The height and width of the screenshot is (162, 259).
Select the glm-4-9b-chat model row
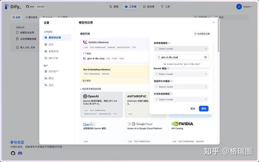tap(115, 59)
